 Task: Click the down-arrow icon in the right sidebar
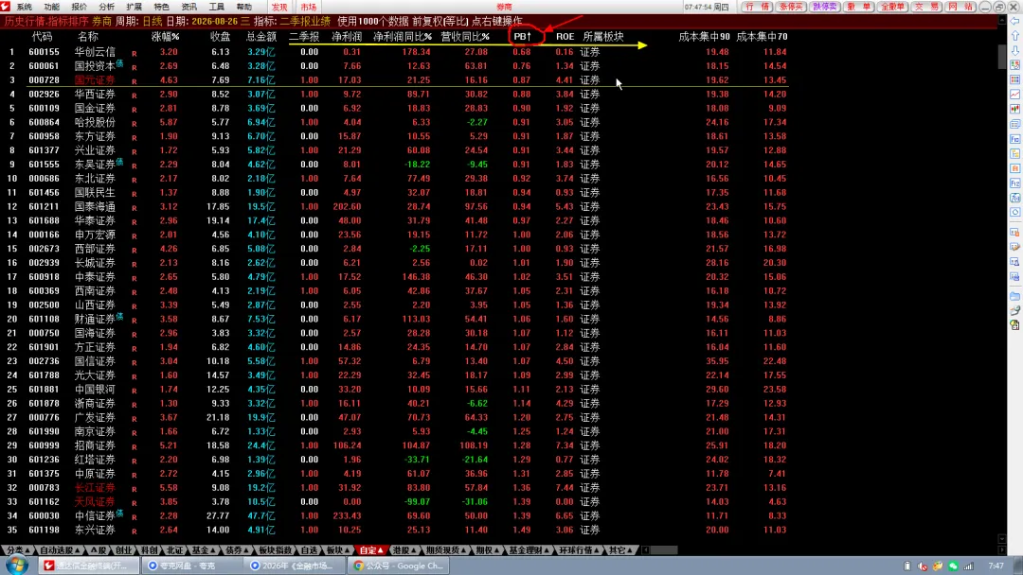(1014, 50)
